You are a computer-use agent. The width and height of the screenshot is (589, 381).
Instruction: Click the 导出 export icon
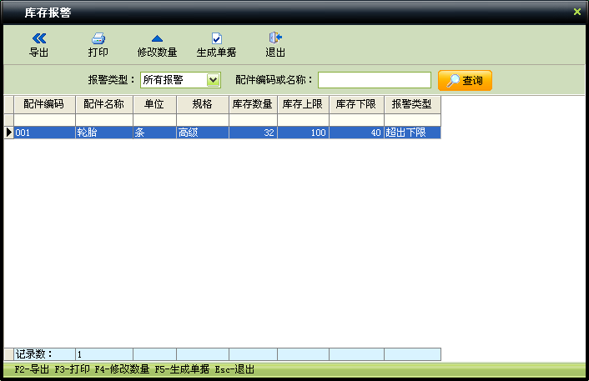39,38
